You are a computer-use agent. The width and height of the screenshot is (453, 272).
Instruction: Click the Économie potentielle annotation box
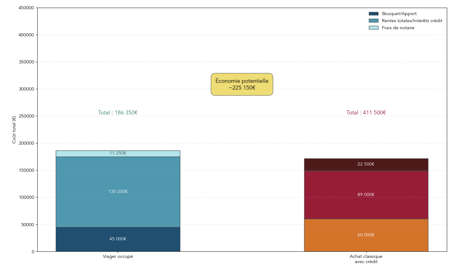tap(242, 84)
